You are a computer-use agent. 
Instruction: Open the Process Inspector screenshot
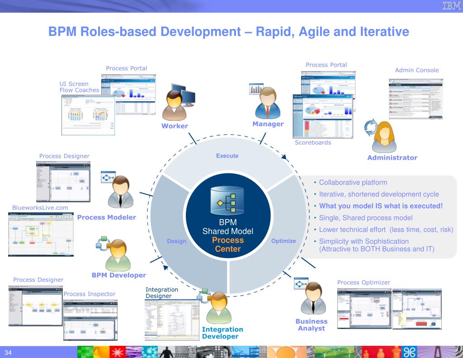90,320
